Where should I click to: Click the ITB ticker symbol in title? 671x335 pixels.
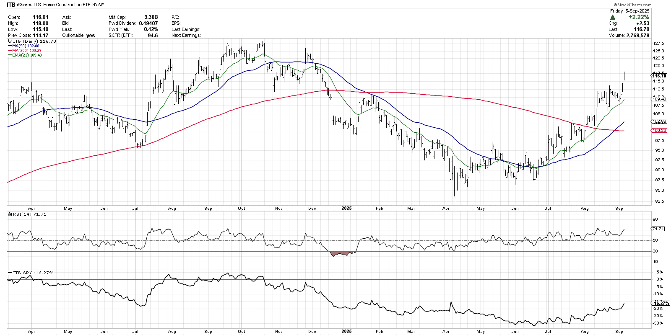tap(11, 5)
